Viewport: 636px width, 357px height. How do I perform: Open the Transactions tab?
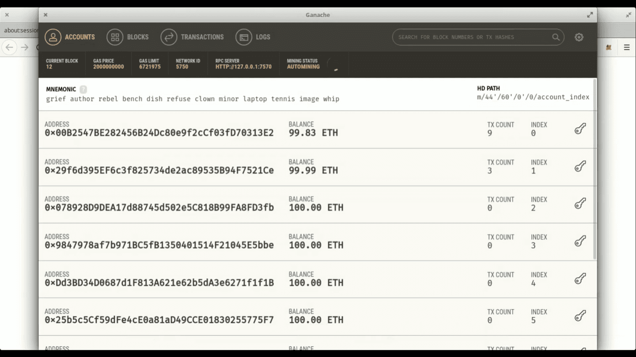192,37
